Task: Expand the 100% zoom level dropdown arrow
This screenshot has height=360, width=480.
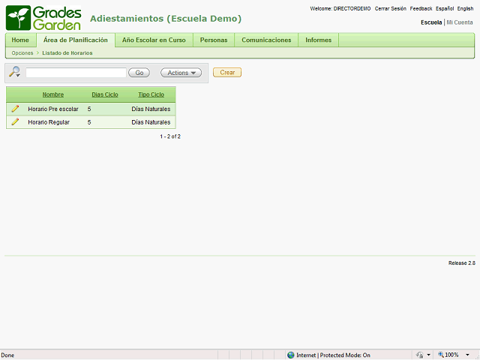Action: pos(466,355)
